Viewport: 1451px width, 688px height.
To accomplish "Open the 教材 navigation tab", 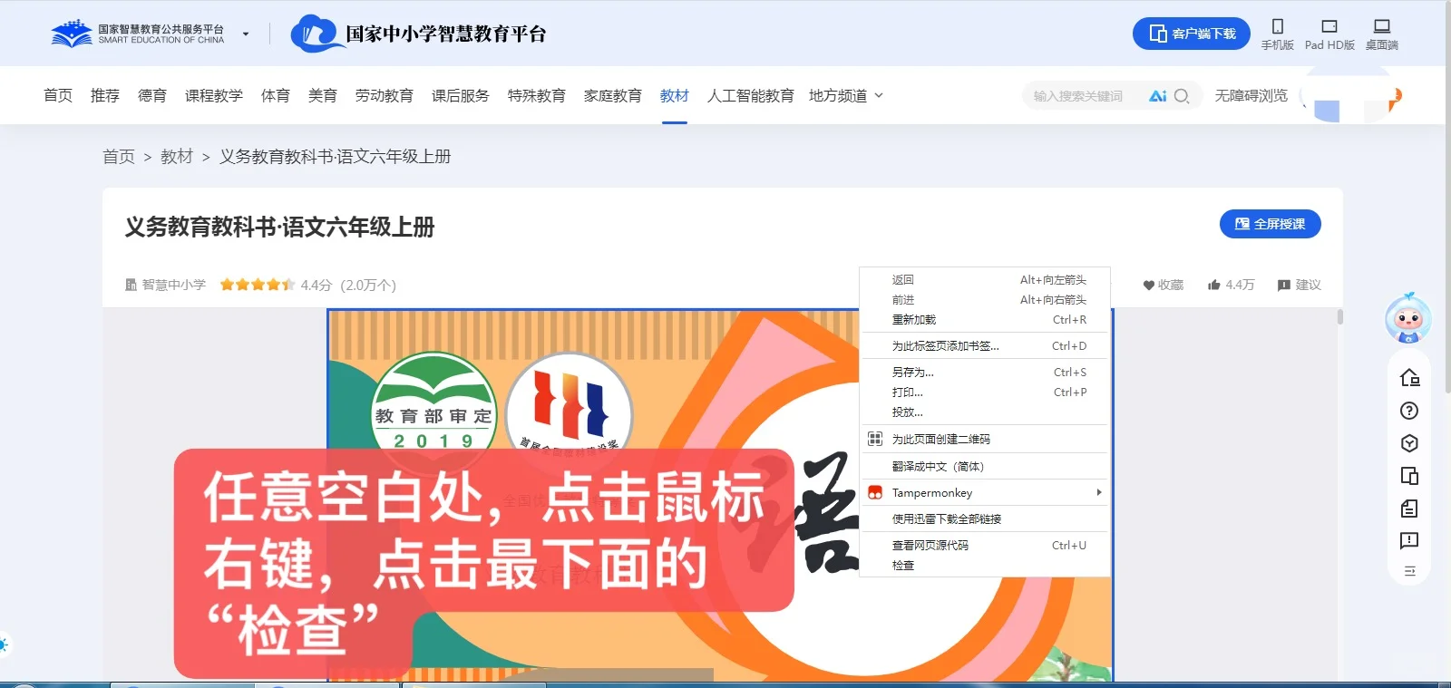I will (675, 95).
